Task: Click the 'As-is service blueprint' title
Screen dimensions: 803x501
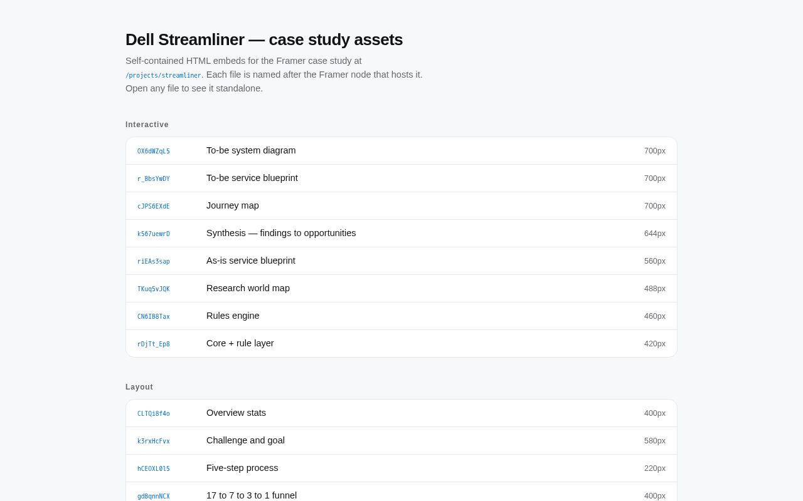Action: 251,261
